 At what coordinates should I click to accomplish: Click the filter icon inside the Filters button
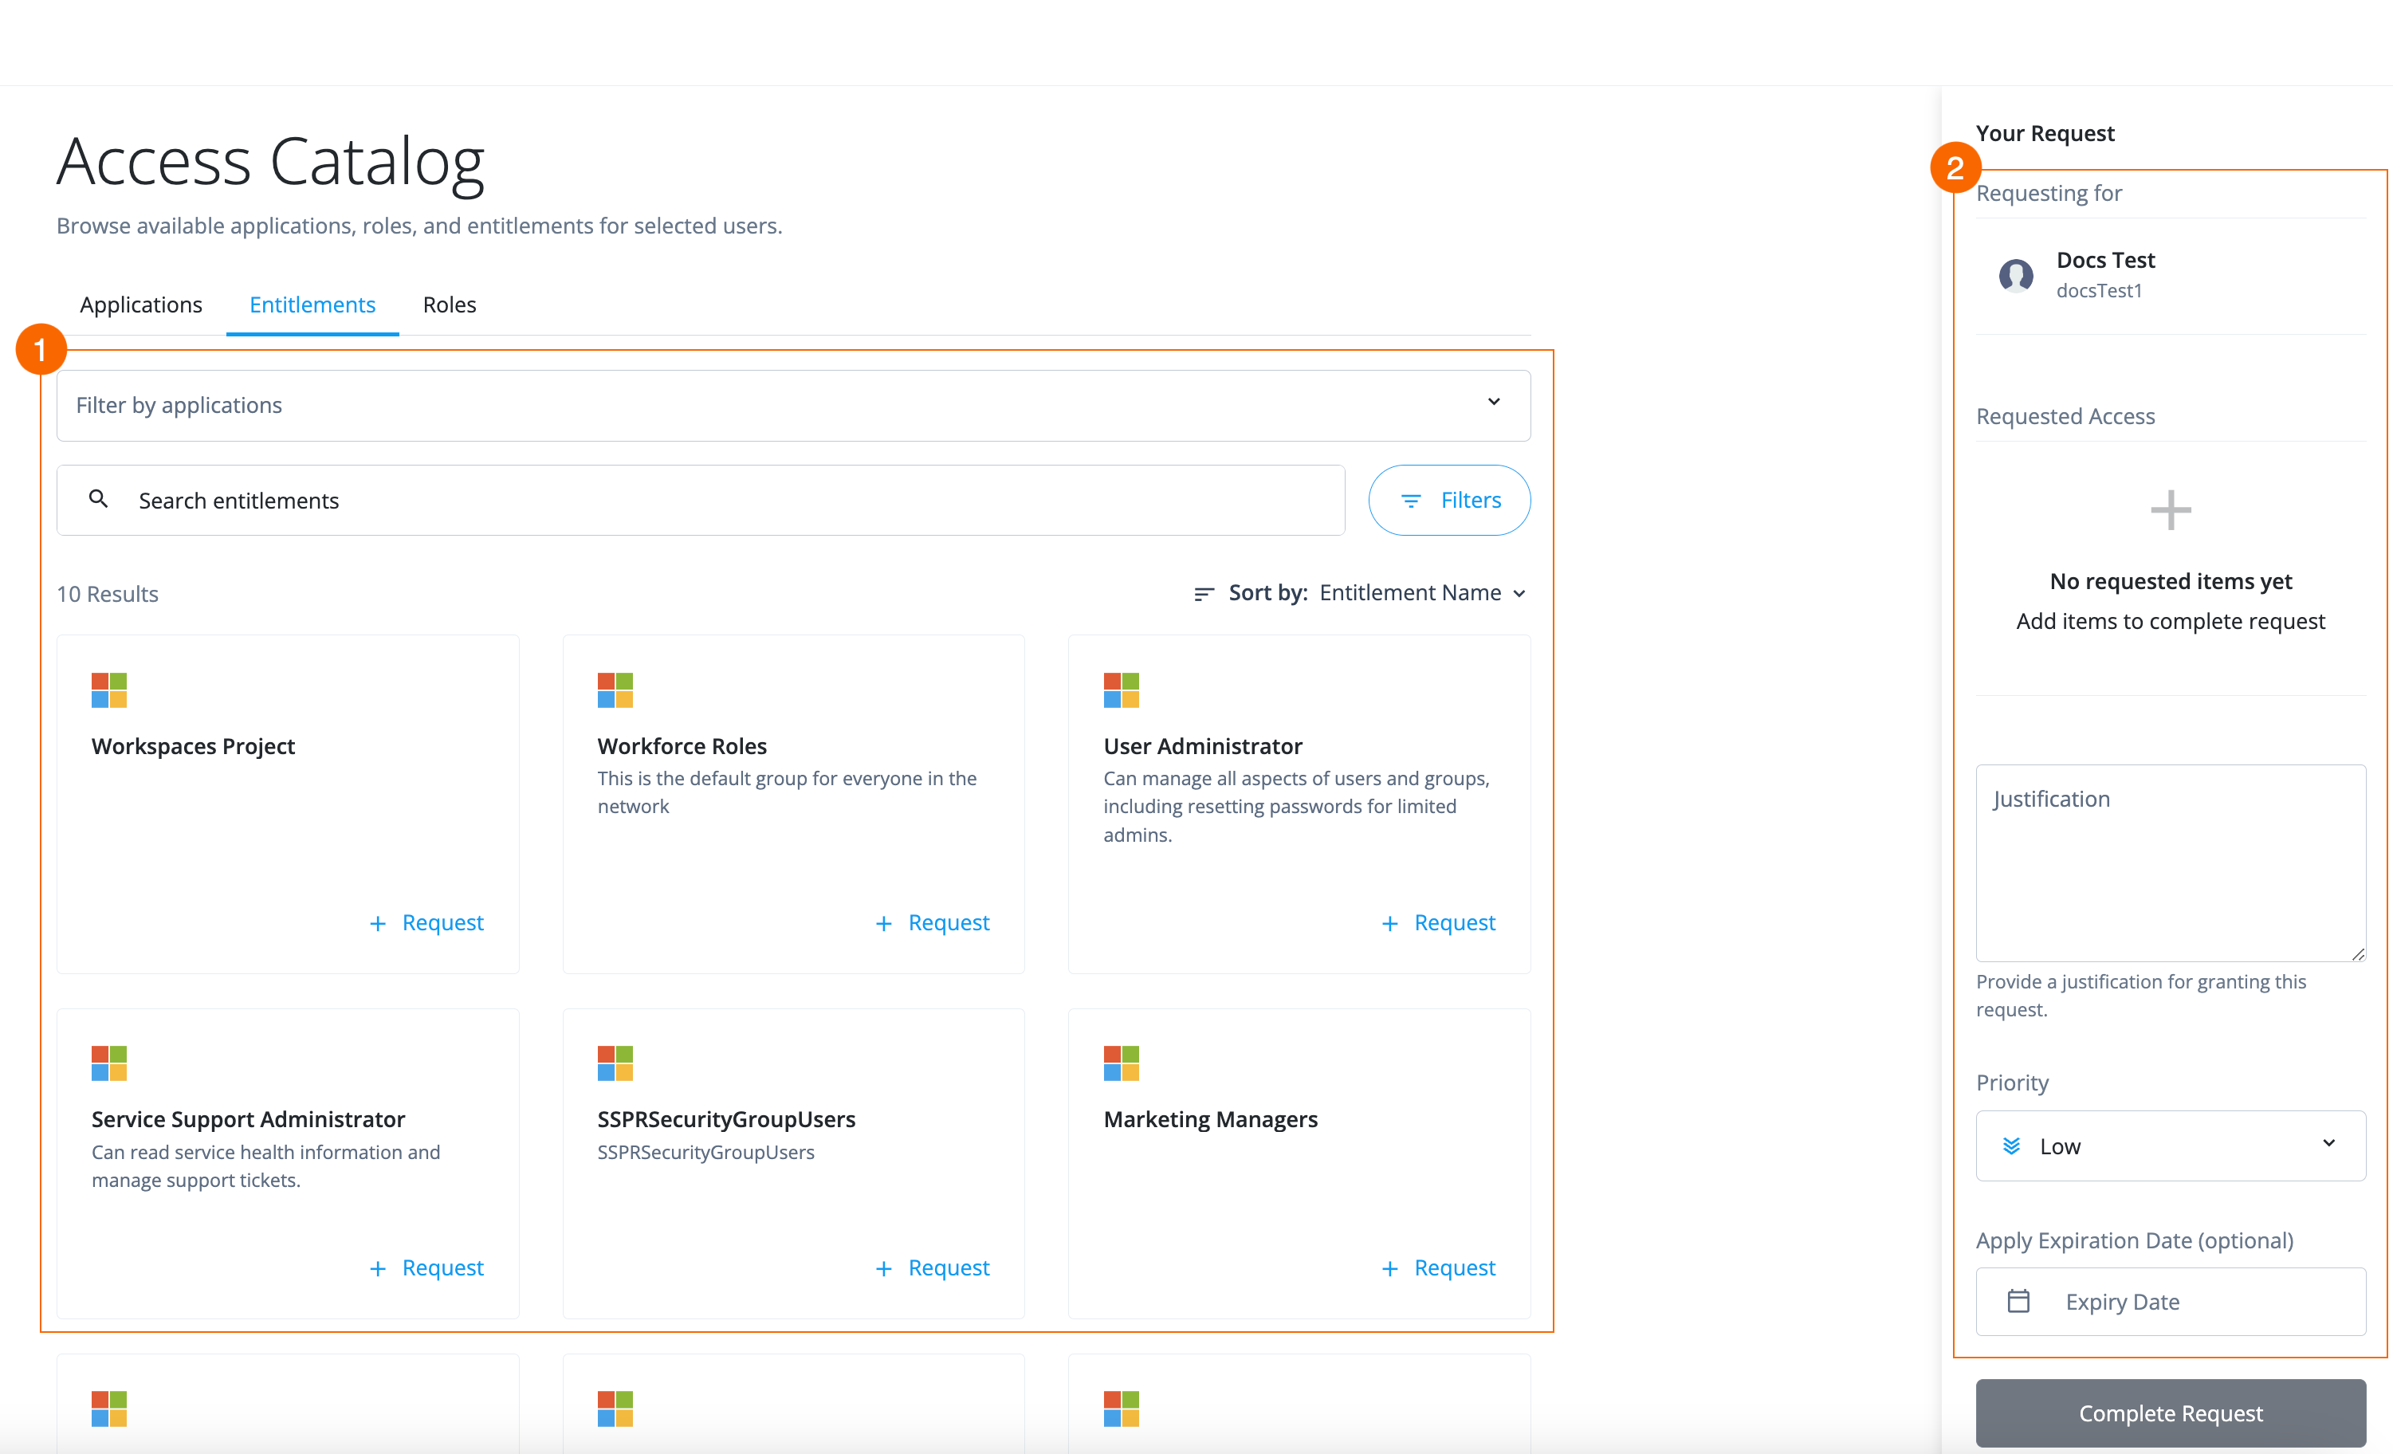point(1413,500)
